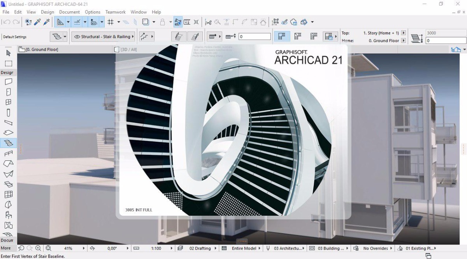Select the Marquee tool

click(x=9, y=63)
